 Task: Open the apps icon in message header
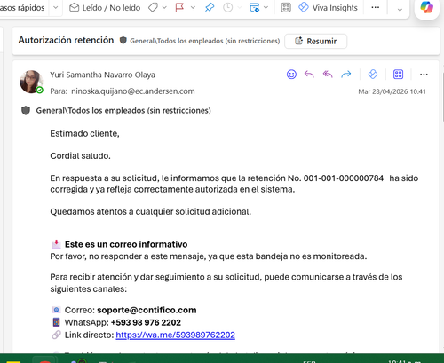point(398,75)
